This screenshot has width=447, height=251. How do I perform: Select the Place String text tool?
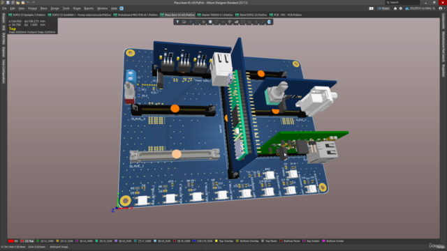click(256, 22)
